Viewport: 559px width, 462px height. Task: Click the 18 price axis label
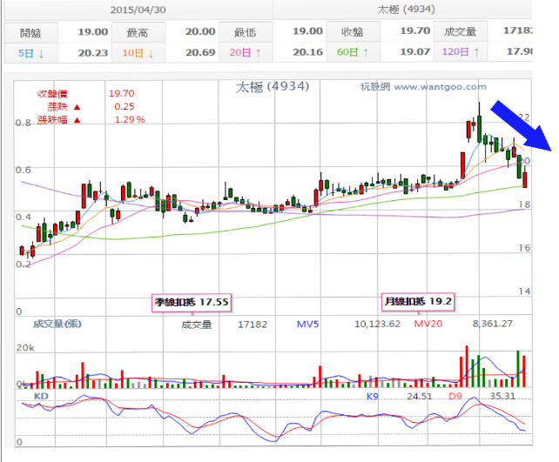point(524,204)
